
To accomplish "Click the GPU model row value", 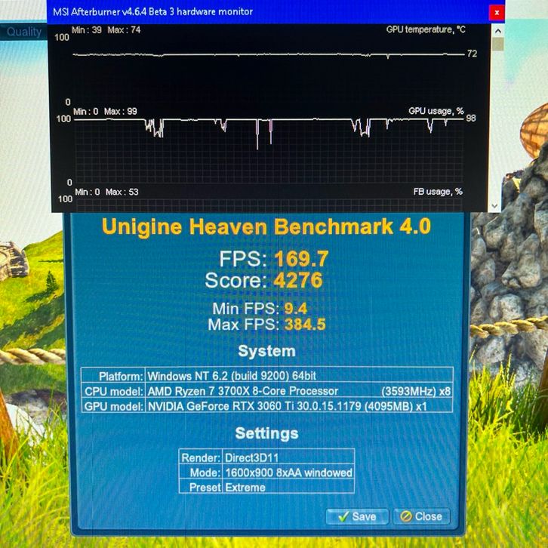I will point(299,406).
